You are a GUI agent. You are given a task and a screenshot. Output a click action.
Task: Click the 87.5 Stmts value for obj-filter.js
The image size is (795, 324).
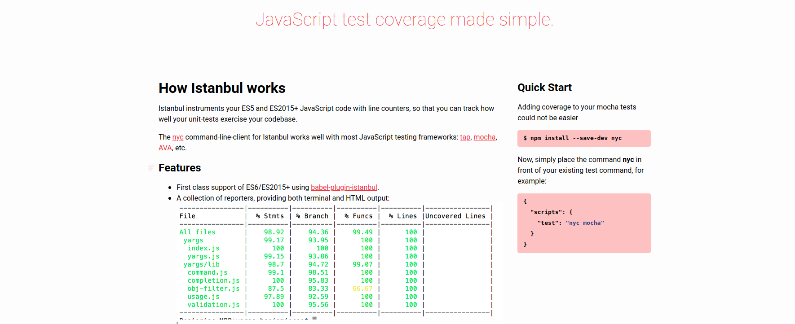coord(276,289)
